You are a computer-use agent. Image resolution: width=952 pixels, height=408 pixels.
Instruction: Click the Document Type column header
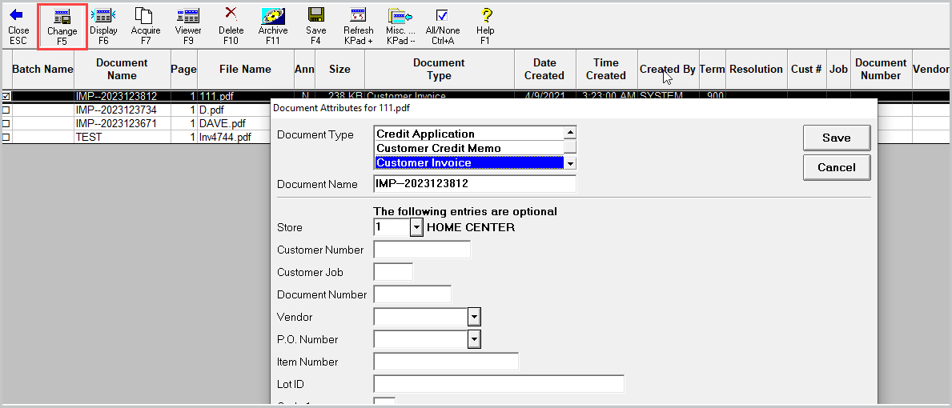(439, 69)
